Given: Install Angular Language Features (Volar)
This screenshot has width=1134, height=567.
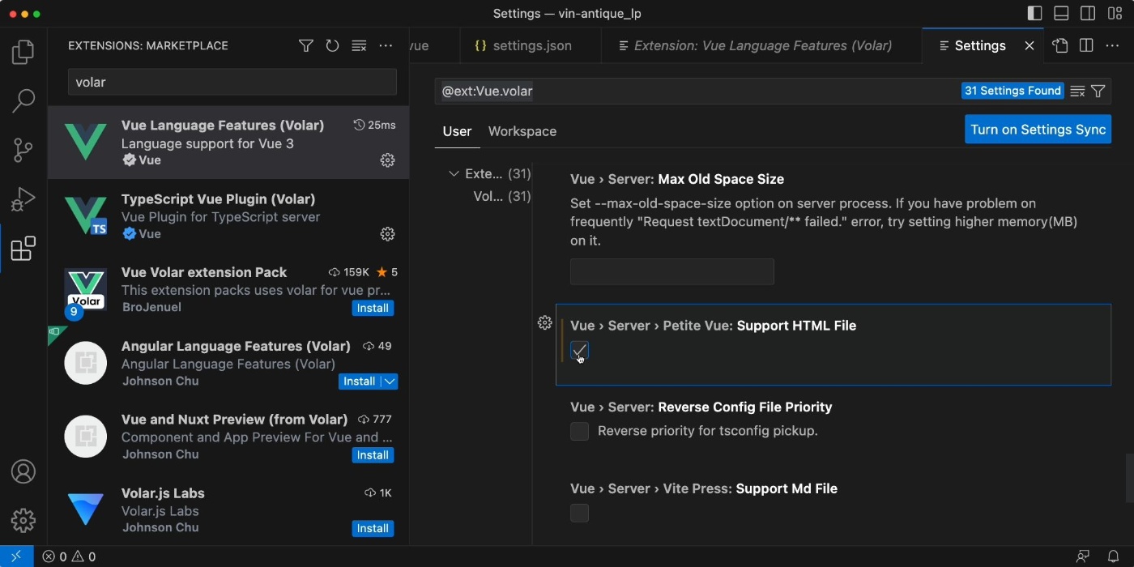Looking at the screenshot, I should coord(359,382).
